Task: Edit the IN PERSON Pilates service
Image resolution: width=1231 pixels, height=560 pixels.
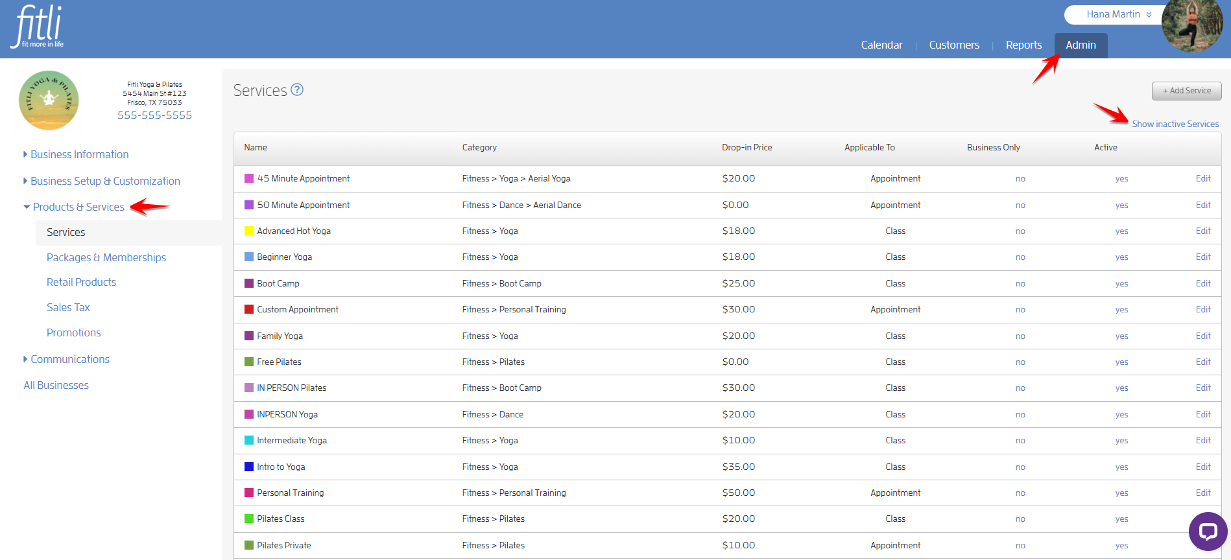Action: click(x=1203, y=388)
